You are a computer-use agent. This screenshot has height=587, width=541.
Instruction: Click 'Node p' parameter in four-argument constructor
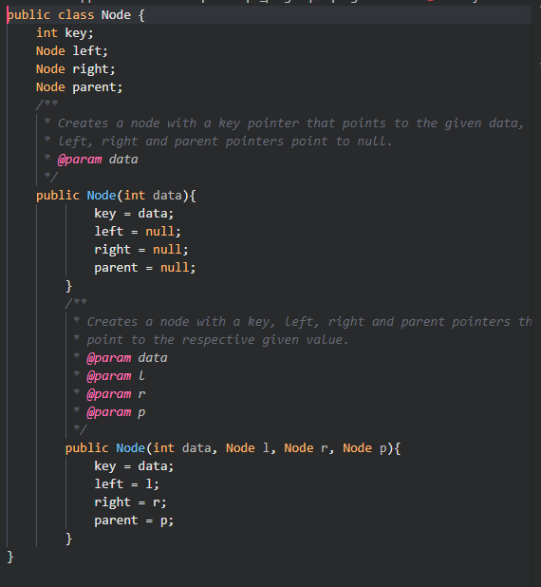click(364, 448)
